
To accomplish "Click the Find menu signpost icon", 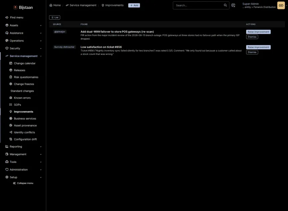I will [x=7, y=17].
